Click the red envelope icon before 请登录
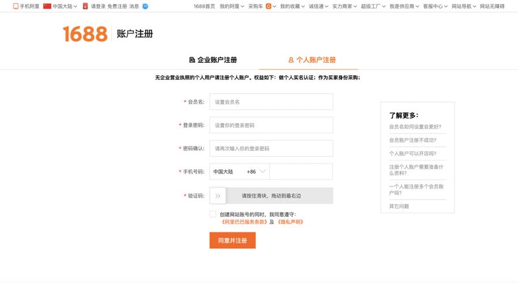 pyautogui.click(x=85, y=6)
